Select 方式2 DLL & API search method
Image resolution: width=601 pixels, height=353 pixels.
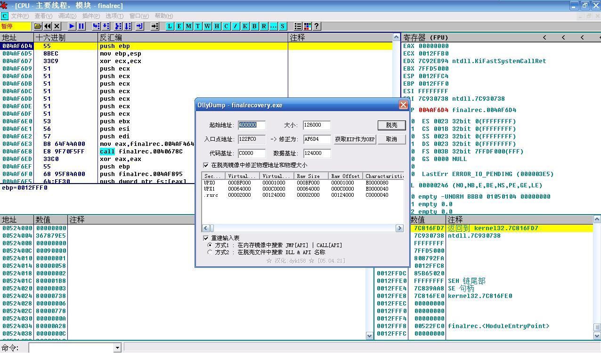click(x=210, y=252)
